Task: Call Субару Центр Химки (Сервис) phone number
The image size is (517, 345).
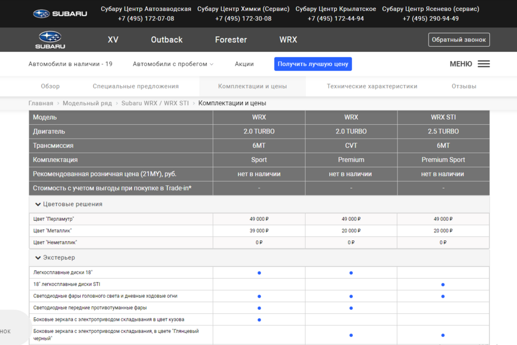Action: [x=244, y=18]
